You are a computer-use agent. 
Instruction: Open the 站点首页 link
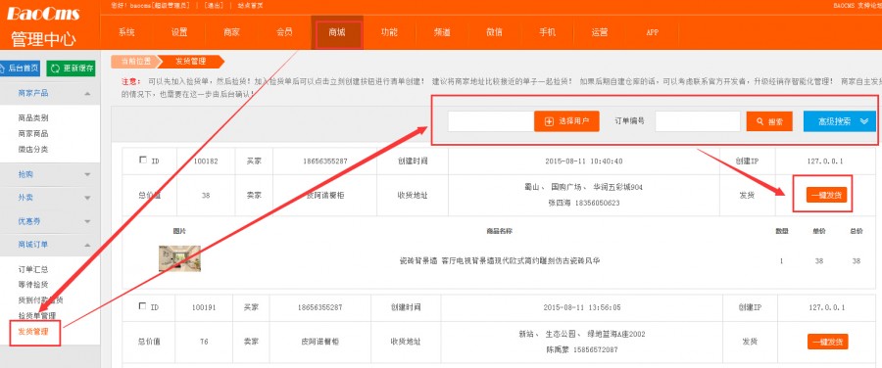point(250,5)
